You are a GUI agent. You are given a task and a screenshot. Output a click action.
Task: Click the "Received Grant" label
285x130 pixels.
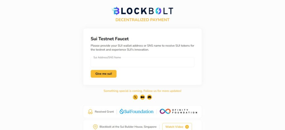click(104, 112)
